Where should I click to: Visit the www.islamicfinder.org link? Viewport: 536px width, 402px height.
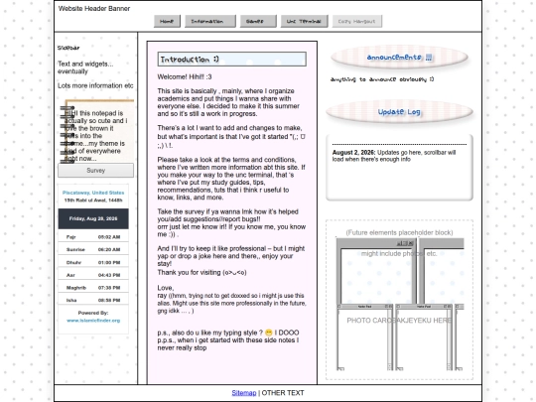tap(93, 321)
